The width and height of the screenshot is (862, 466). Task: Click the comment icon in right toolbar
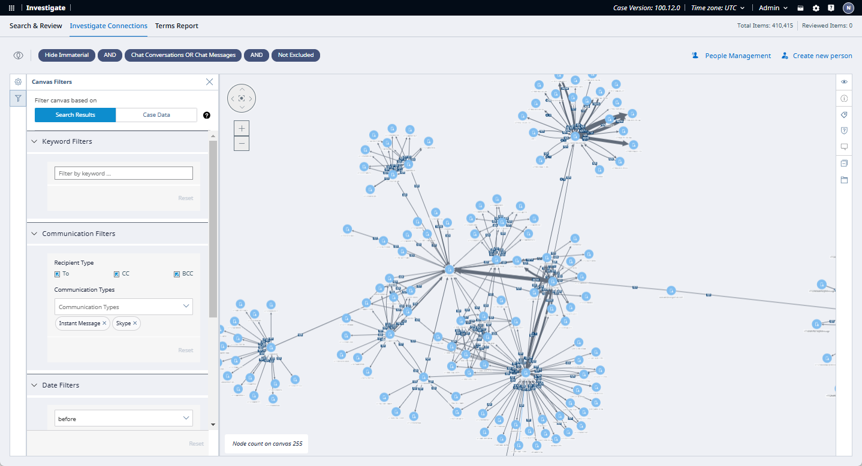[x=844, y=147]
